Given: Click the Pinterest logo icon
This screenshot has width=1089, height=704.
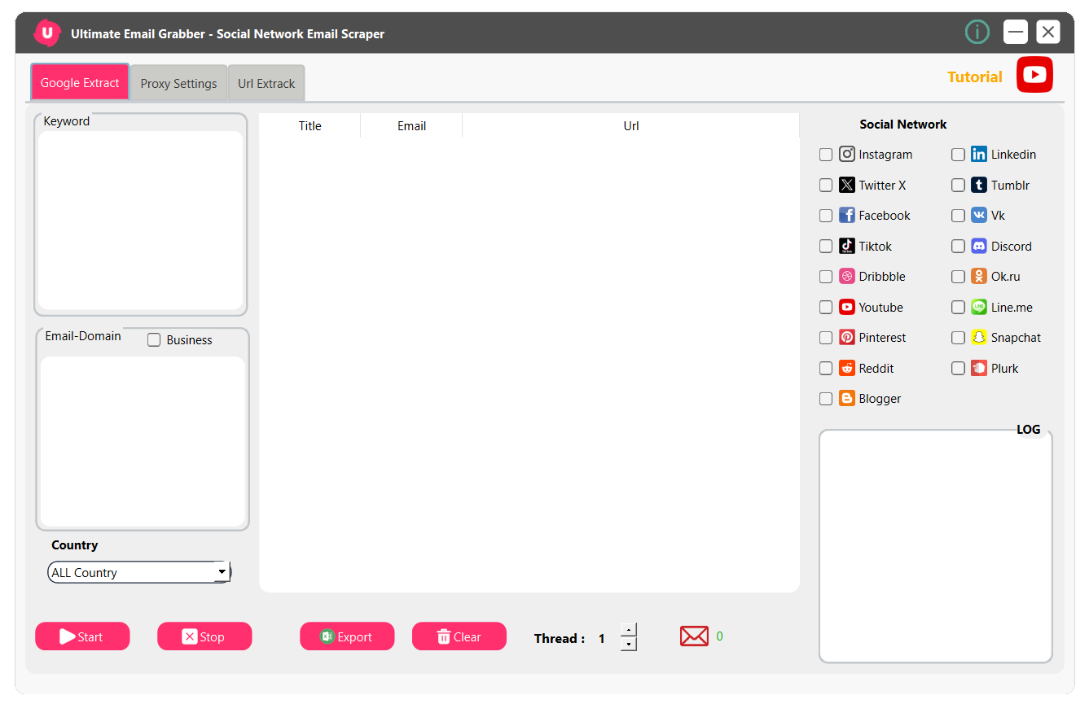Looking at the screenshot, I should [847, 337].
